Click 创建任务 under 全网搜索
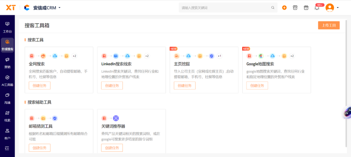351x157 pixels. [40, 85]
